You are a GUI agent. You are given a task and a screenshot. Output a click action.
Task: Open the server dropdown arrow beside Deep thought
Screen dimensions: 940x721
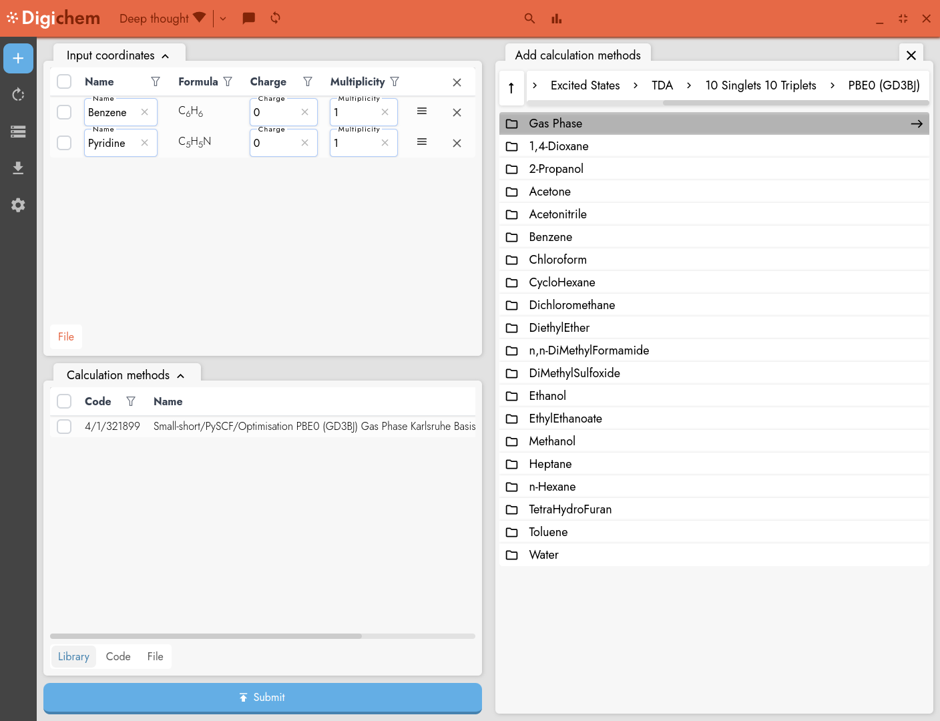tap(223, 19)
